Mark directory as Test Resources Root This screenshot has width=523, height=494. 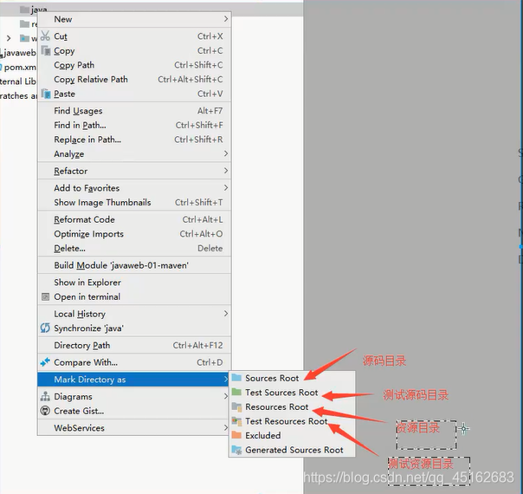coord(292,421)
